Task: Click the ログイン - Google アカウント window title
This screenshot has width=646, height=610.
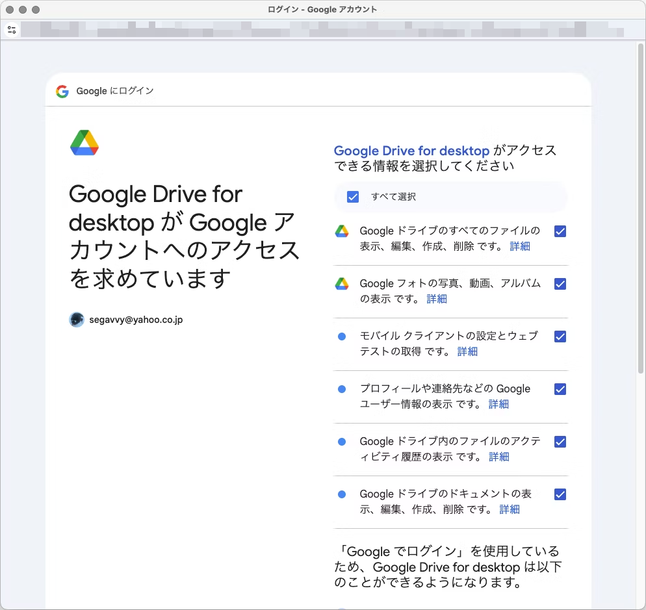Action: (x=322, y=10)
